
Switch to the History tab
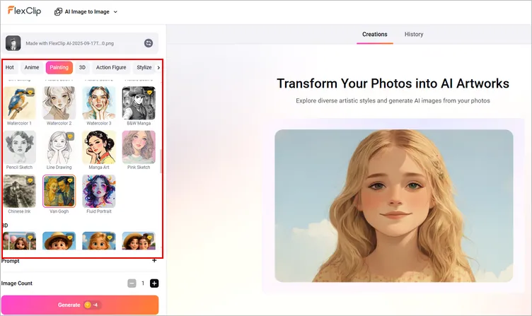pos(414,34)
